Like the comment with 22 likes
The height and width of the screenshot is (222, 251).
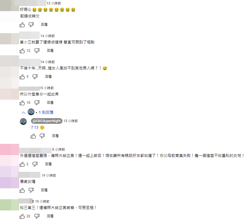click(x=22, y=216)
